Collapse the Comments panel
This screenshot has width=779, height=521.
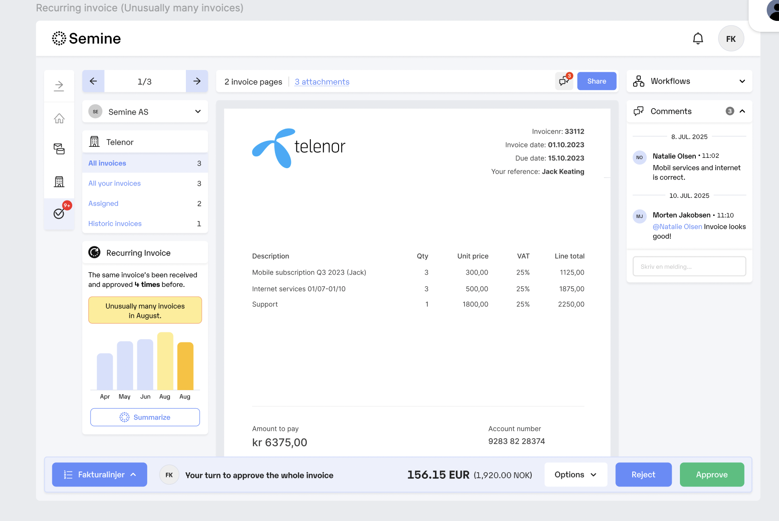click(742, 111)
